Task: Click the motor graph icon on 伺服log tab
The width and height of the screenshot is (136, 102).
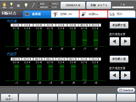Action: coord(84,14)
